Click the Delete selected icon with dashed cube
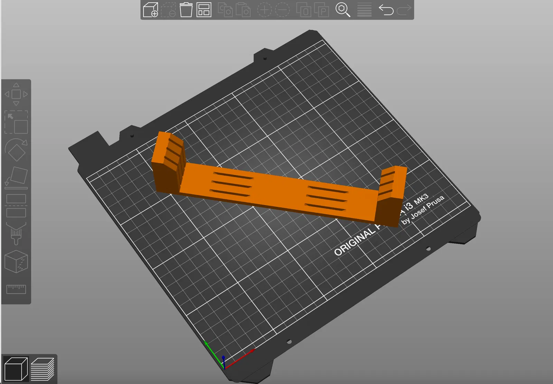Viewport: 553px width, 384px height. coord(168,9)
